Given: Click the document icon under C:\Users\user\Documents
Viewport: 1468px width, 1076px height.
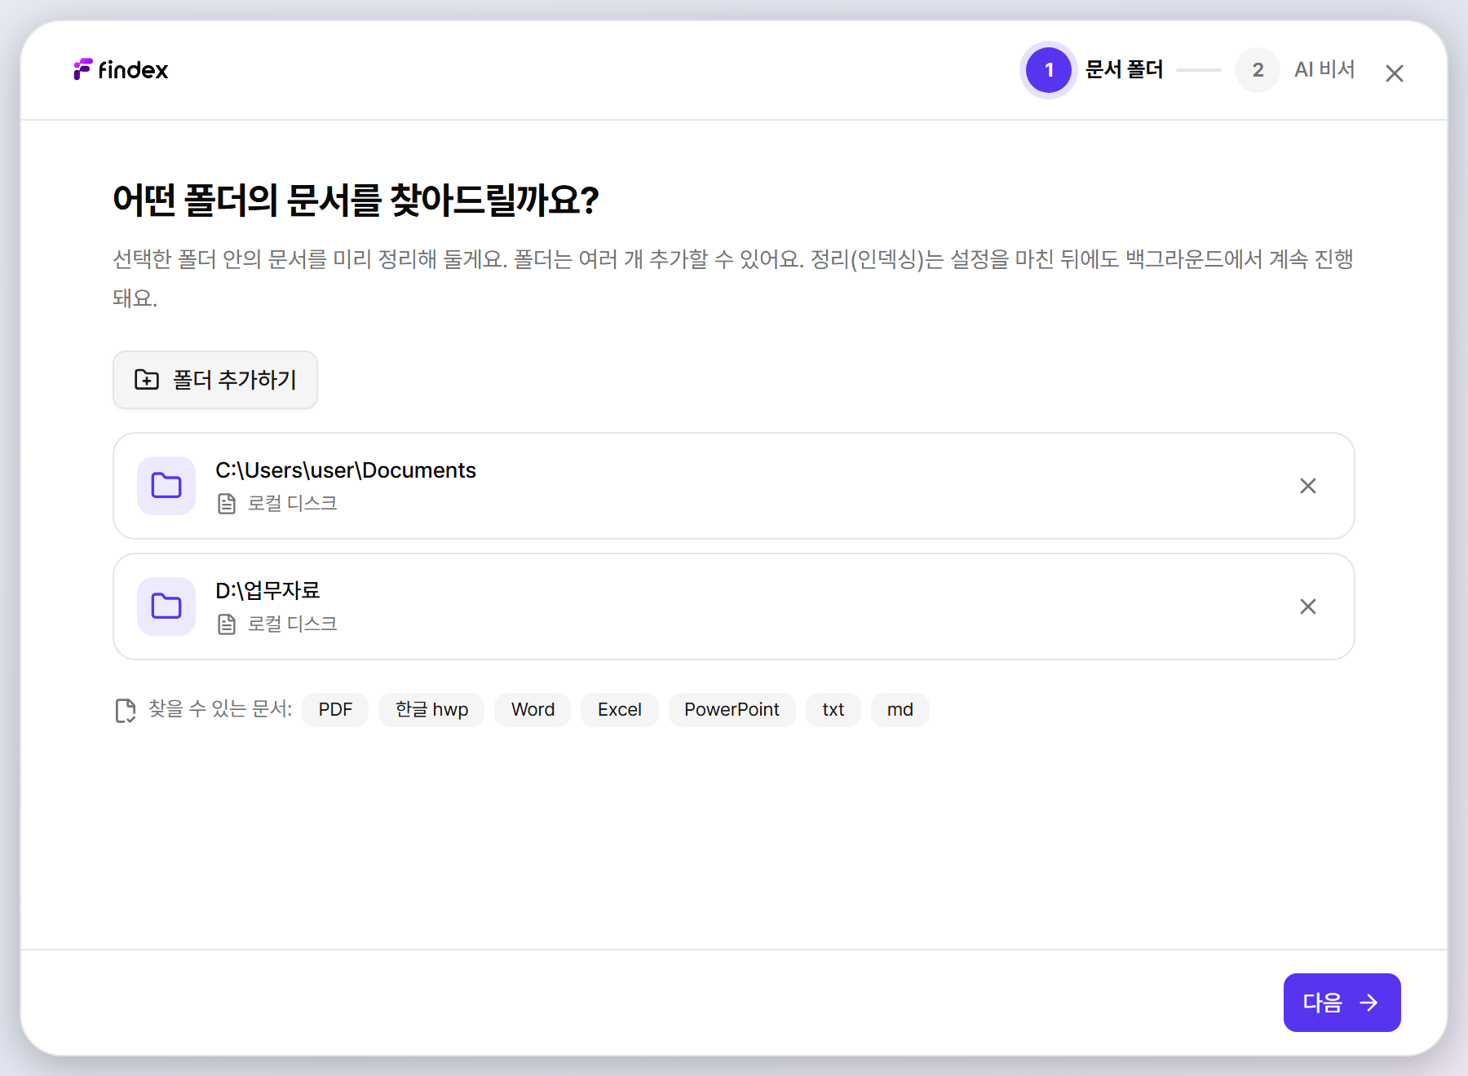Looking at the screenshot, I should tap(227, 504).
